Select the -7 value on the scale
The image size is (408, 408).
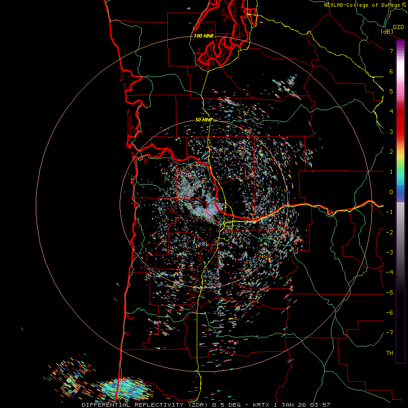pos(389,333)
